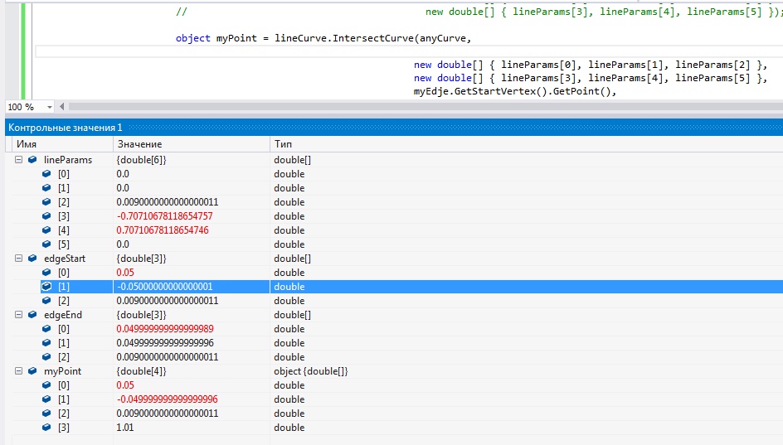This screenshot has height=445, width=783.
Task: Click the value -0.70710678118654757
Action: pos(164,216)
